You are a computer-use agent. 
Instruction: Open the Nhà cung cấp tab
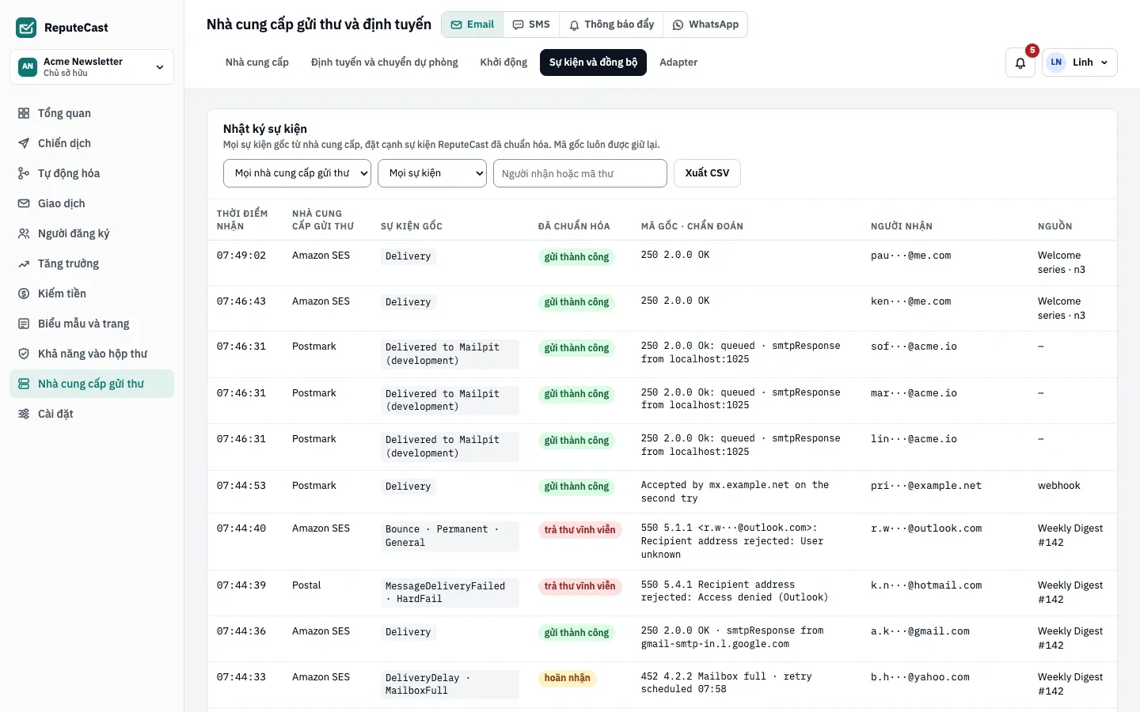tap(257, 62)
